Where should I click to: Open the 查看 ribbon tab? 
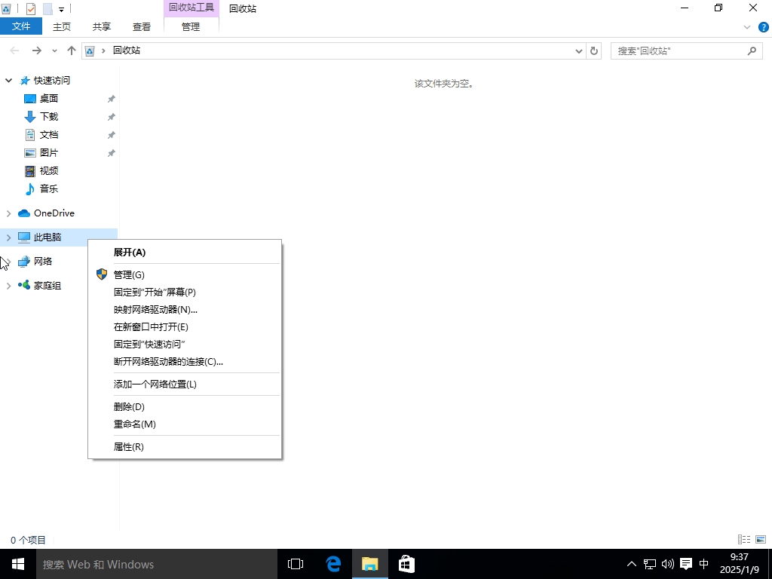[x=142, y=26]
